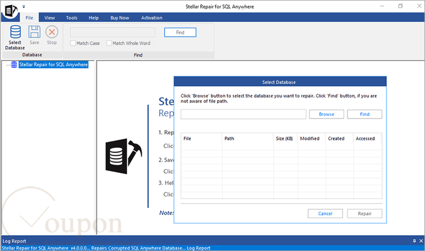Click the Select Database dialog title bar

point(280,82)
